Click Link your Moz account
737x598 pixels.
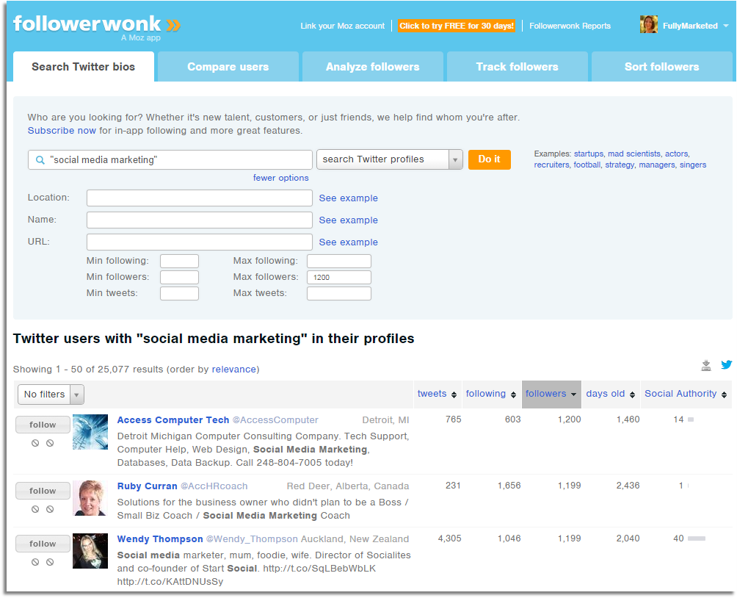342,26
